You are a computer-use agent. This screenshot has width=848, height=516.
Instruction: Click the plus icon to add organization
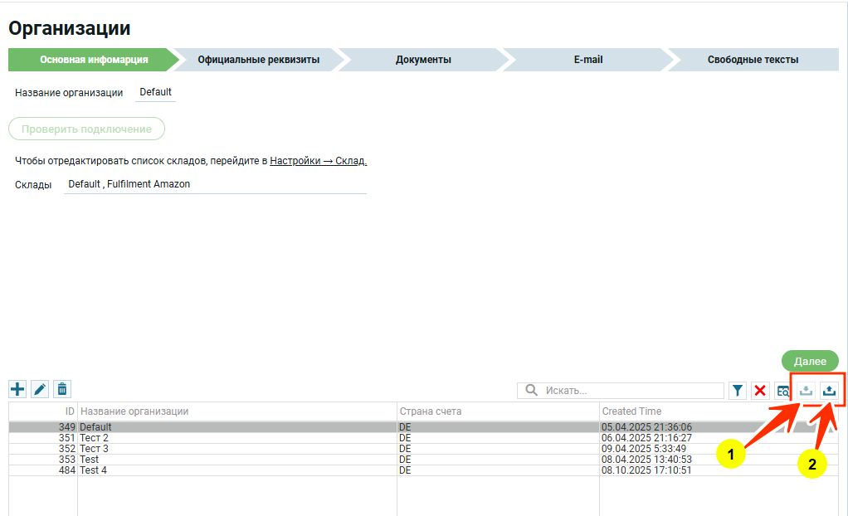tap(17, 388)
